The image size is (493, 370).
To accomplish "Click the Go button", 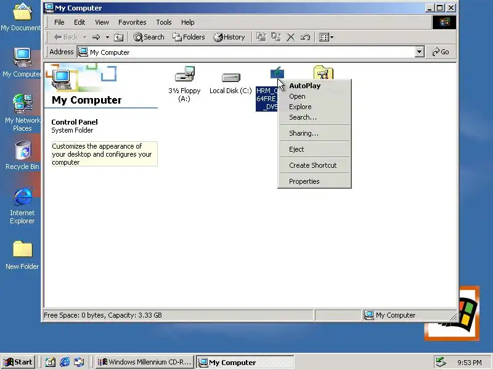I will [441, 52].
